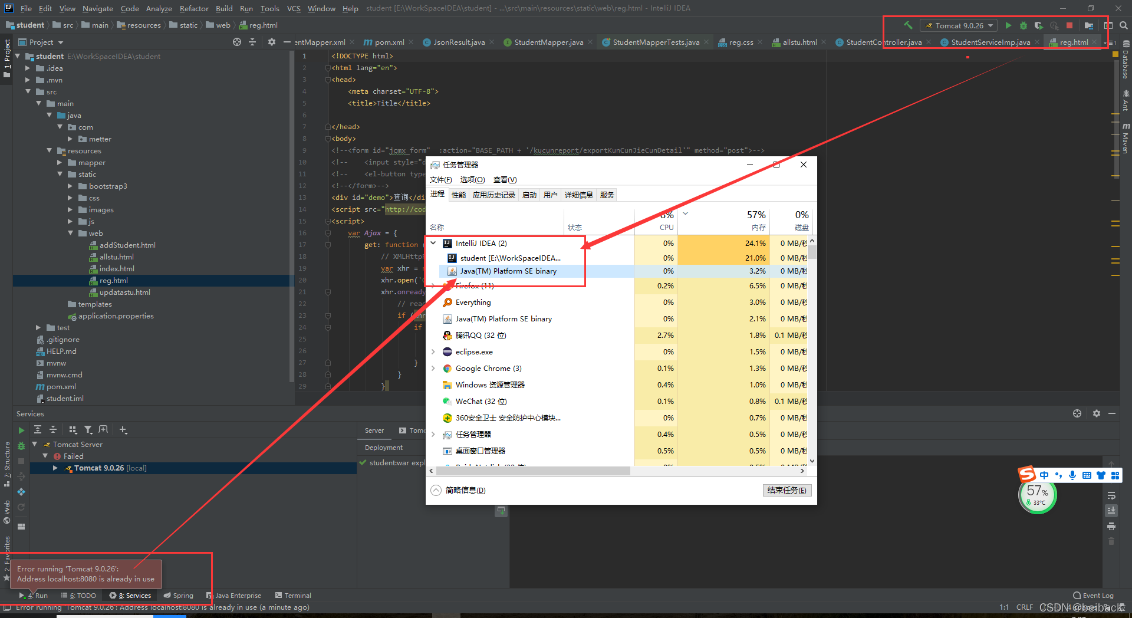The image size is (1132, 618).
Task: Click the 结束任务(E) button
Action: [x=787, y=490]
